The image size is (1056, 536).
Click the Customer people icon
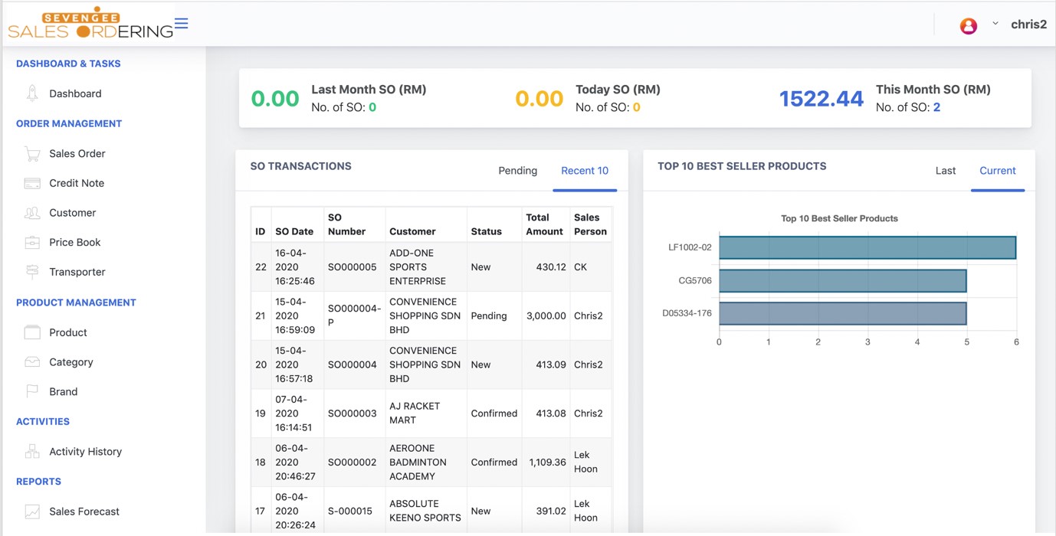(x=32, y=213)
